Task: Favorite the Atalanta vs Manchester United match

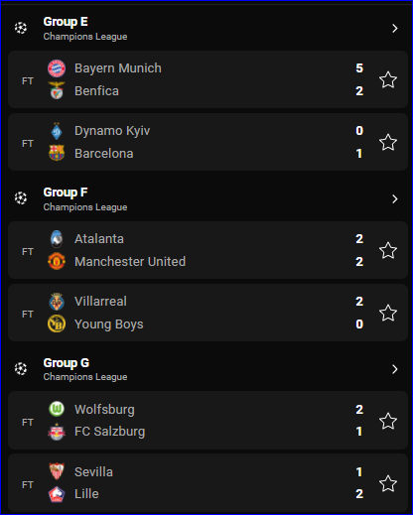Action: coord(388,250)
